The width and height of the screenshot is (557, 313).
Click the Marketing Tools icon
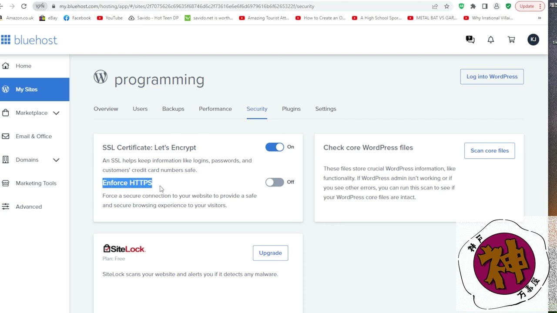pos(5,183)
